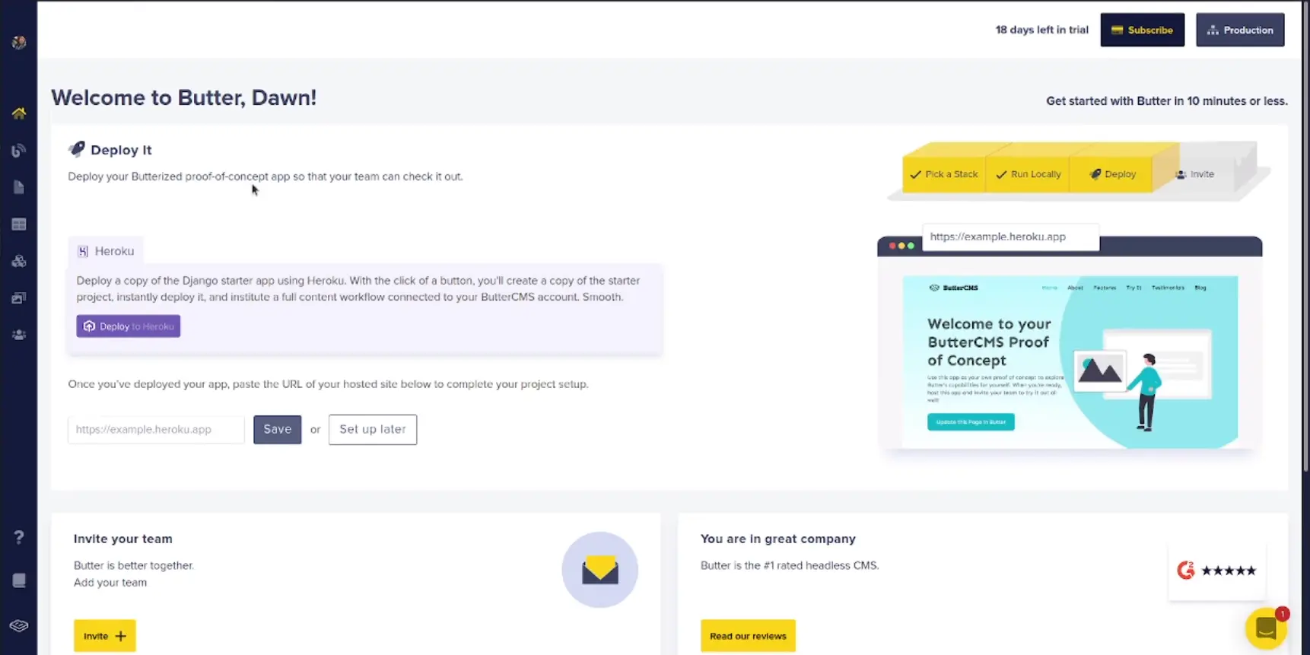
Task: Select the Pick a Stack step
Action: 944,174
